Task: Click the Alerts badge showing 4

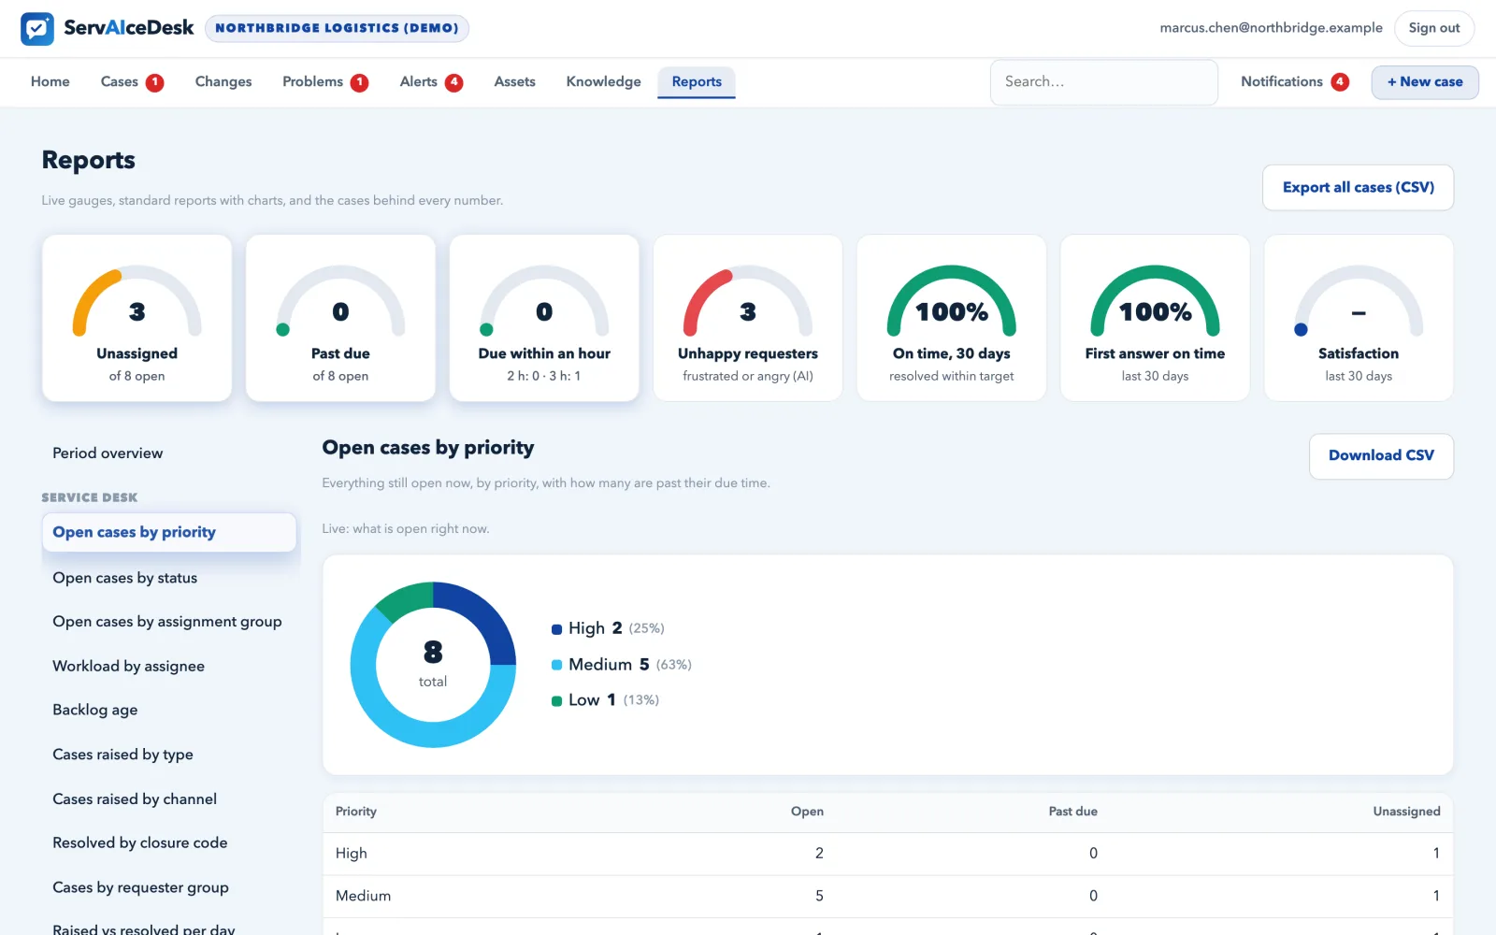Action: (454, 82)
